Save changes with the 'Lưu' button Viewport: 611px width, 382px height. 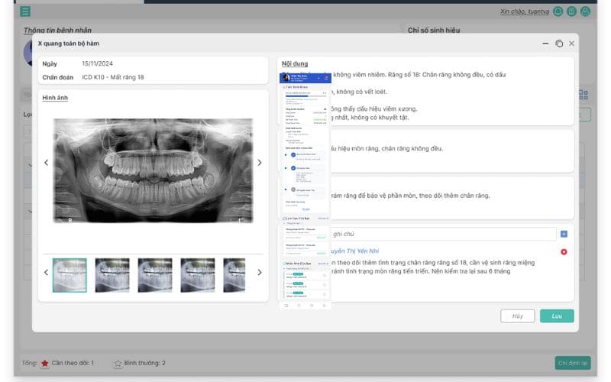(557, 316)
